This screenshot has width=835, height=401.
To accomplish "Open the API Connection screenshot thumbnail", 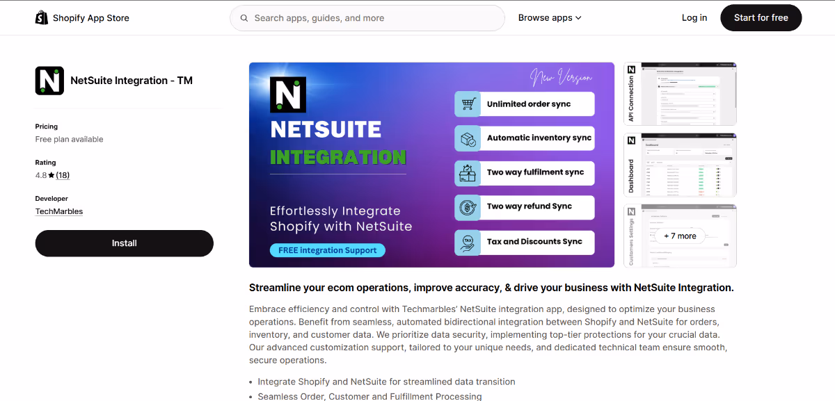I will tap(680, 93).
